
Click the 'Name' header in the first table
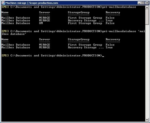tap(5, 12)
